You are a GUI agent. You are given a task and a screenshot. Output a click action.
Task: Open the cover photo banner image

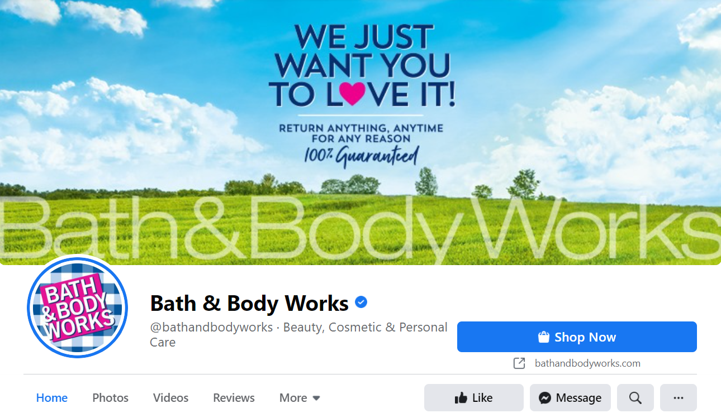360,132
